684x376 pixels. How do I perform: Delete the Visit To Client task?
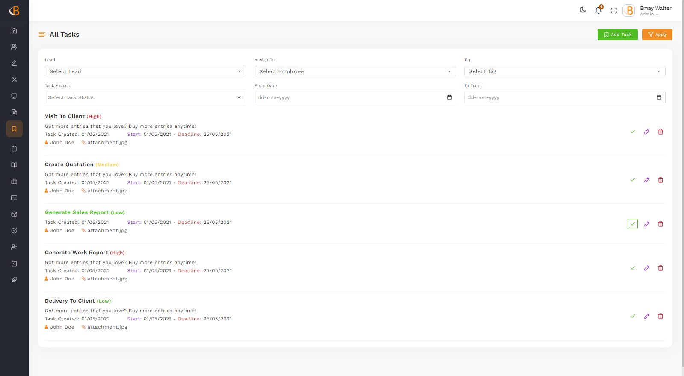[660, 132]
